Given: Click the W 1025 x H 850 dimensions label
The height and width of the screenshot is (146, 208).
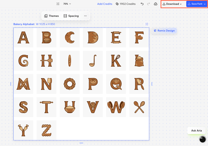Looking at the screenshot, I should tap(46, 24).
